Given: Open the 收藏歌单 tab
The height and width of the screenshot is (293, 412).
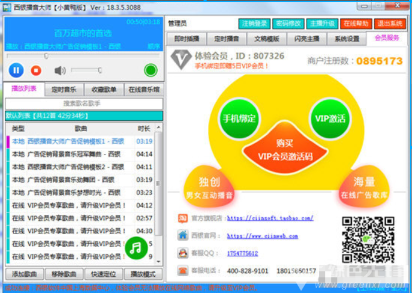Looking at the screenshot, I should pyautogui.click(x=104, y=90).
